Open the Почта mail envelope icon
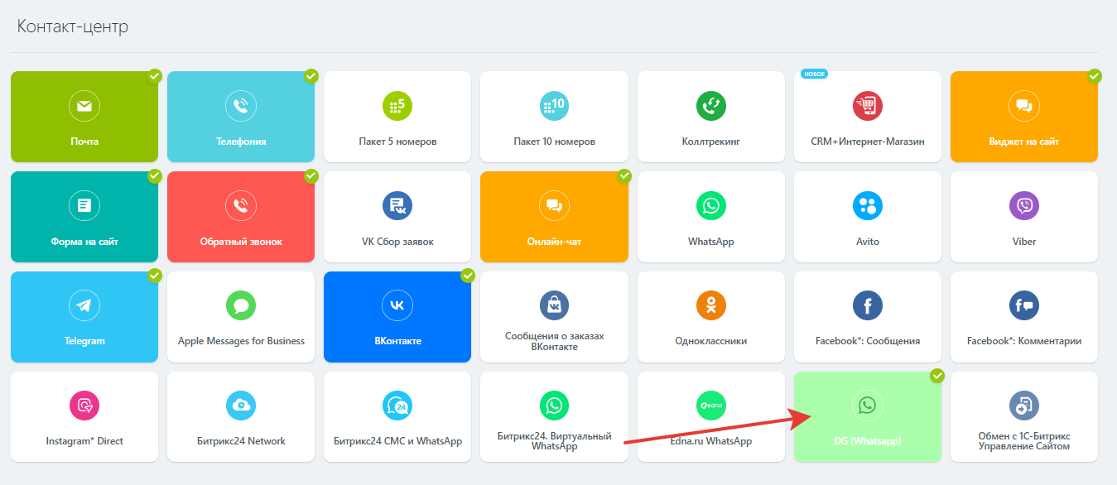 point(84,106)
